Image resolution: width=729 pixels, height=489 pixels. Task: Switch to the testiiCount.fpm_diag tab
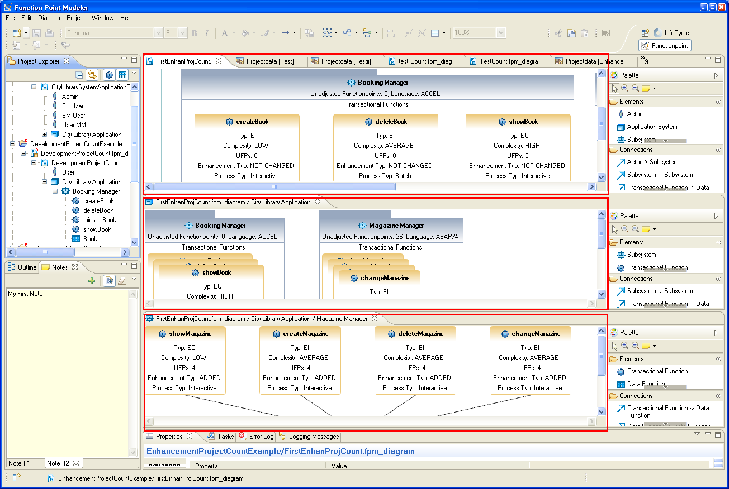pos(425,61)
